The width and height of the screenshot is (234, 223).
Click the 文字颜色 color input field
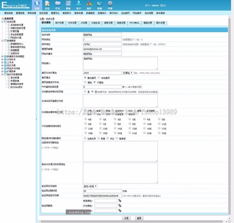(x=106, y=206)
